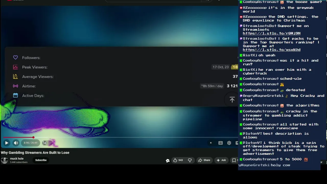Click the extension icon beside the like button
The image size is (327, 184).
pyautogui.click(x=168, y=160)
